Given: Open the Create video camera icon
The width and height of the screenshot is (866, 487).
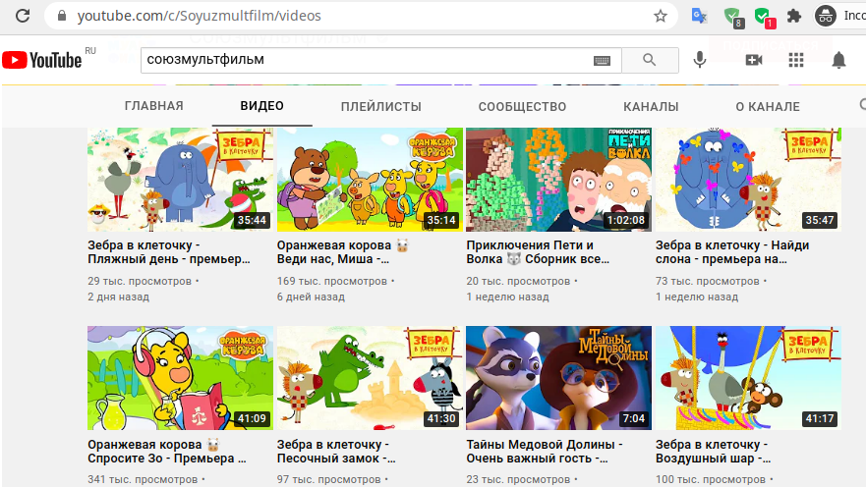Looking at the screenshot, I should pyautogui.click(x=753, y=60).
